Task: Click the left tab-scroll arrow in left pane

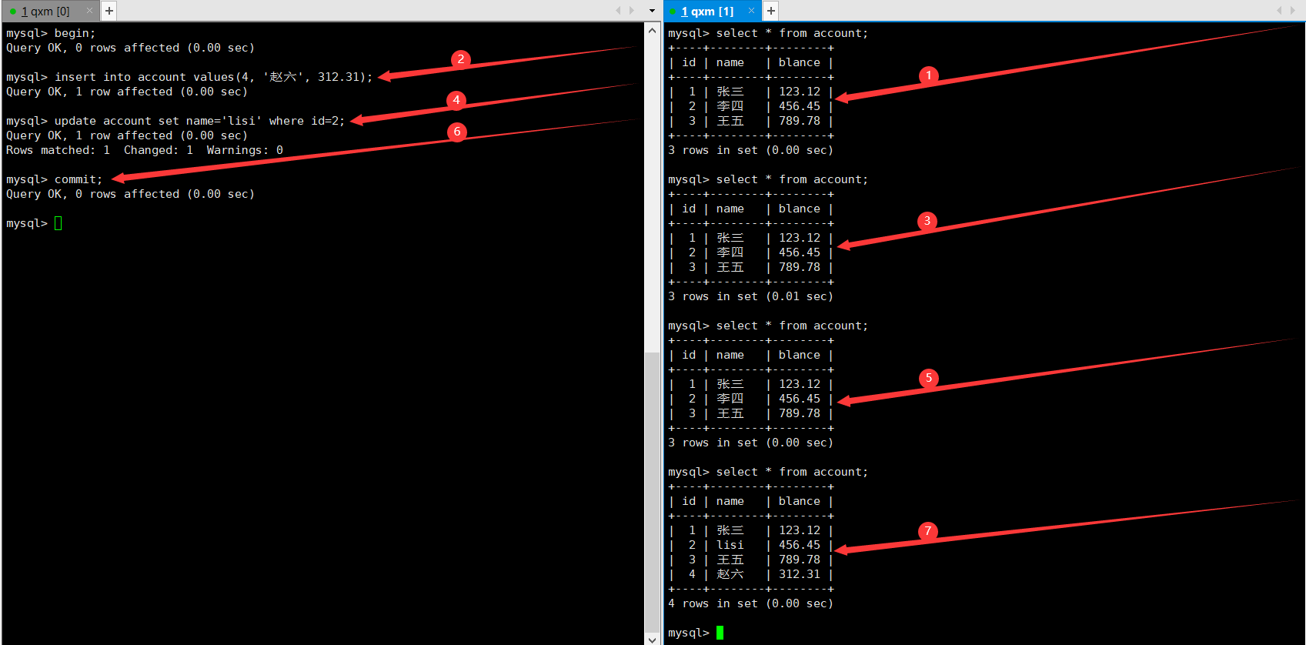Action: (x=618, y=11)
